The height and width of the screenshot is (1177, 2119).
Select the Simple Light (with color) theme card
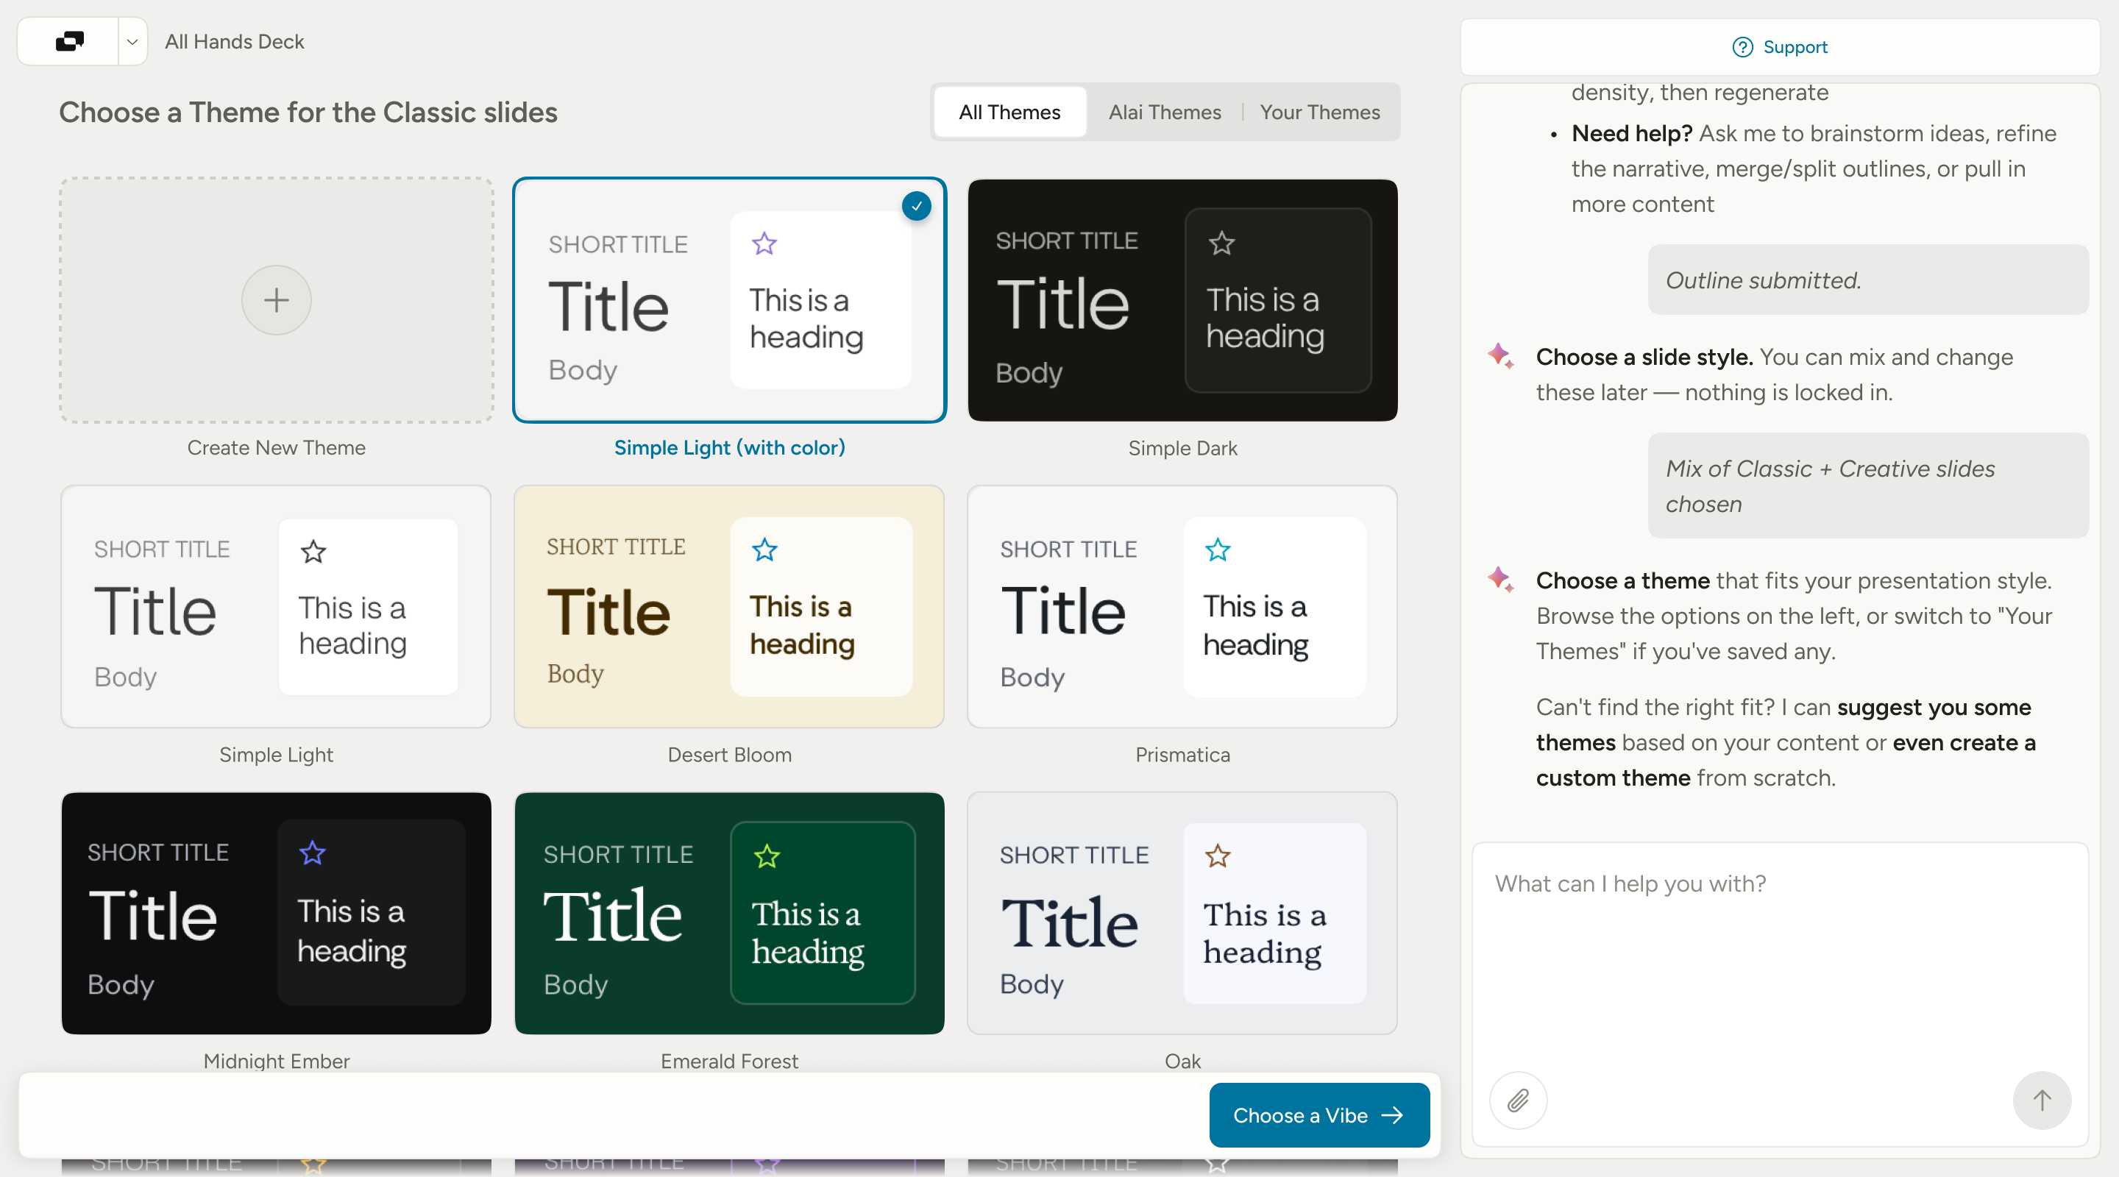pos(729,300)
